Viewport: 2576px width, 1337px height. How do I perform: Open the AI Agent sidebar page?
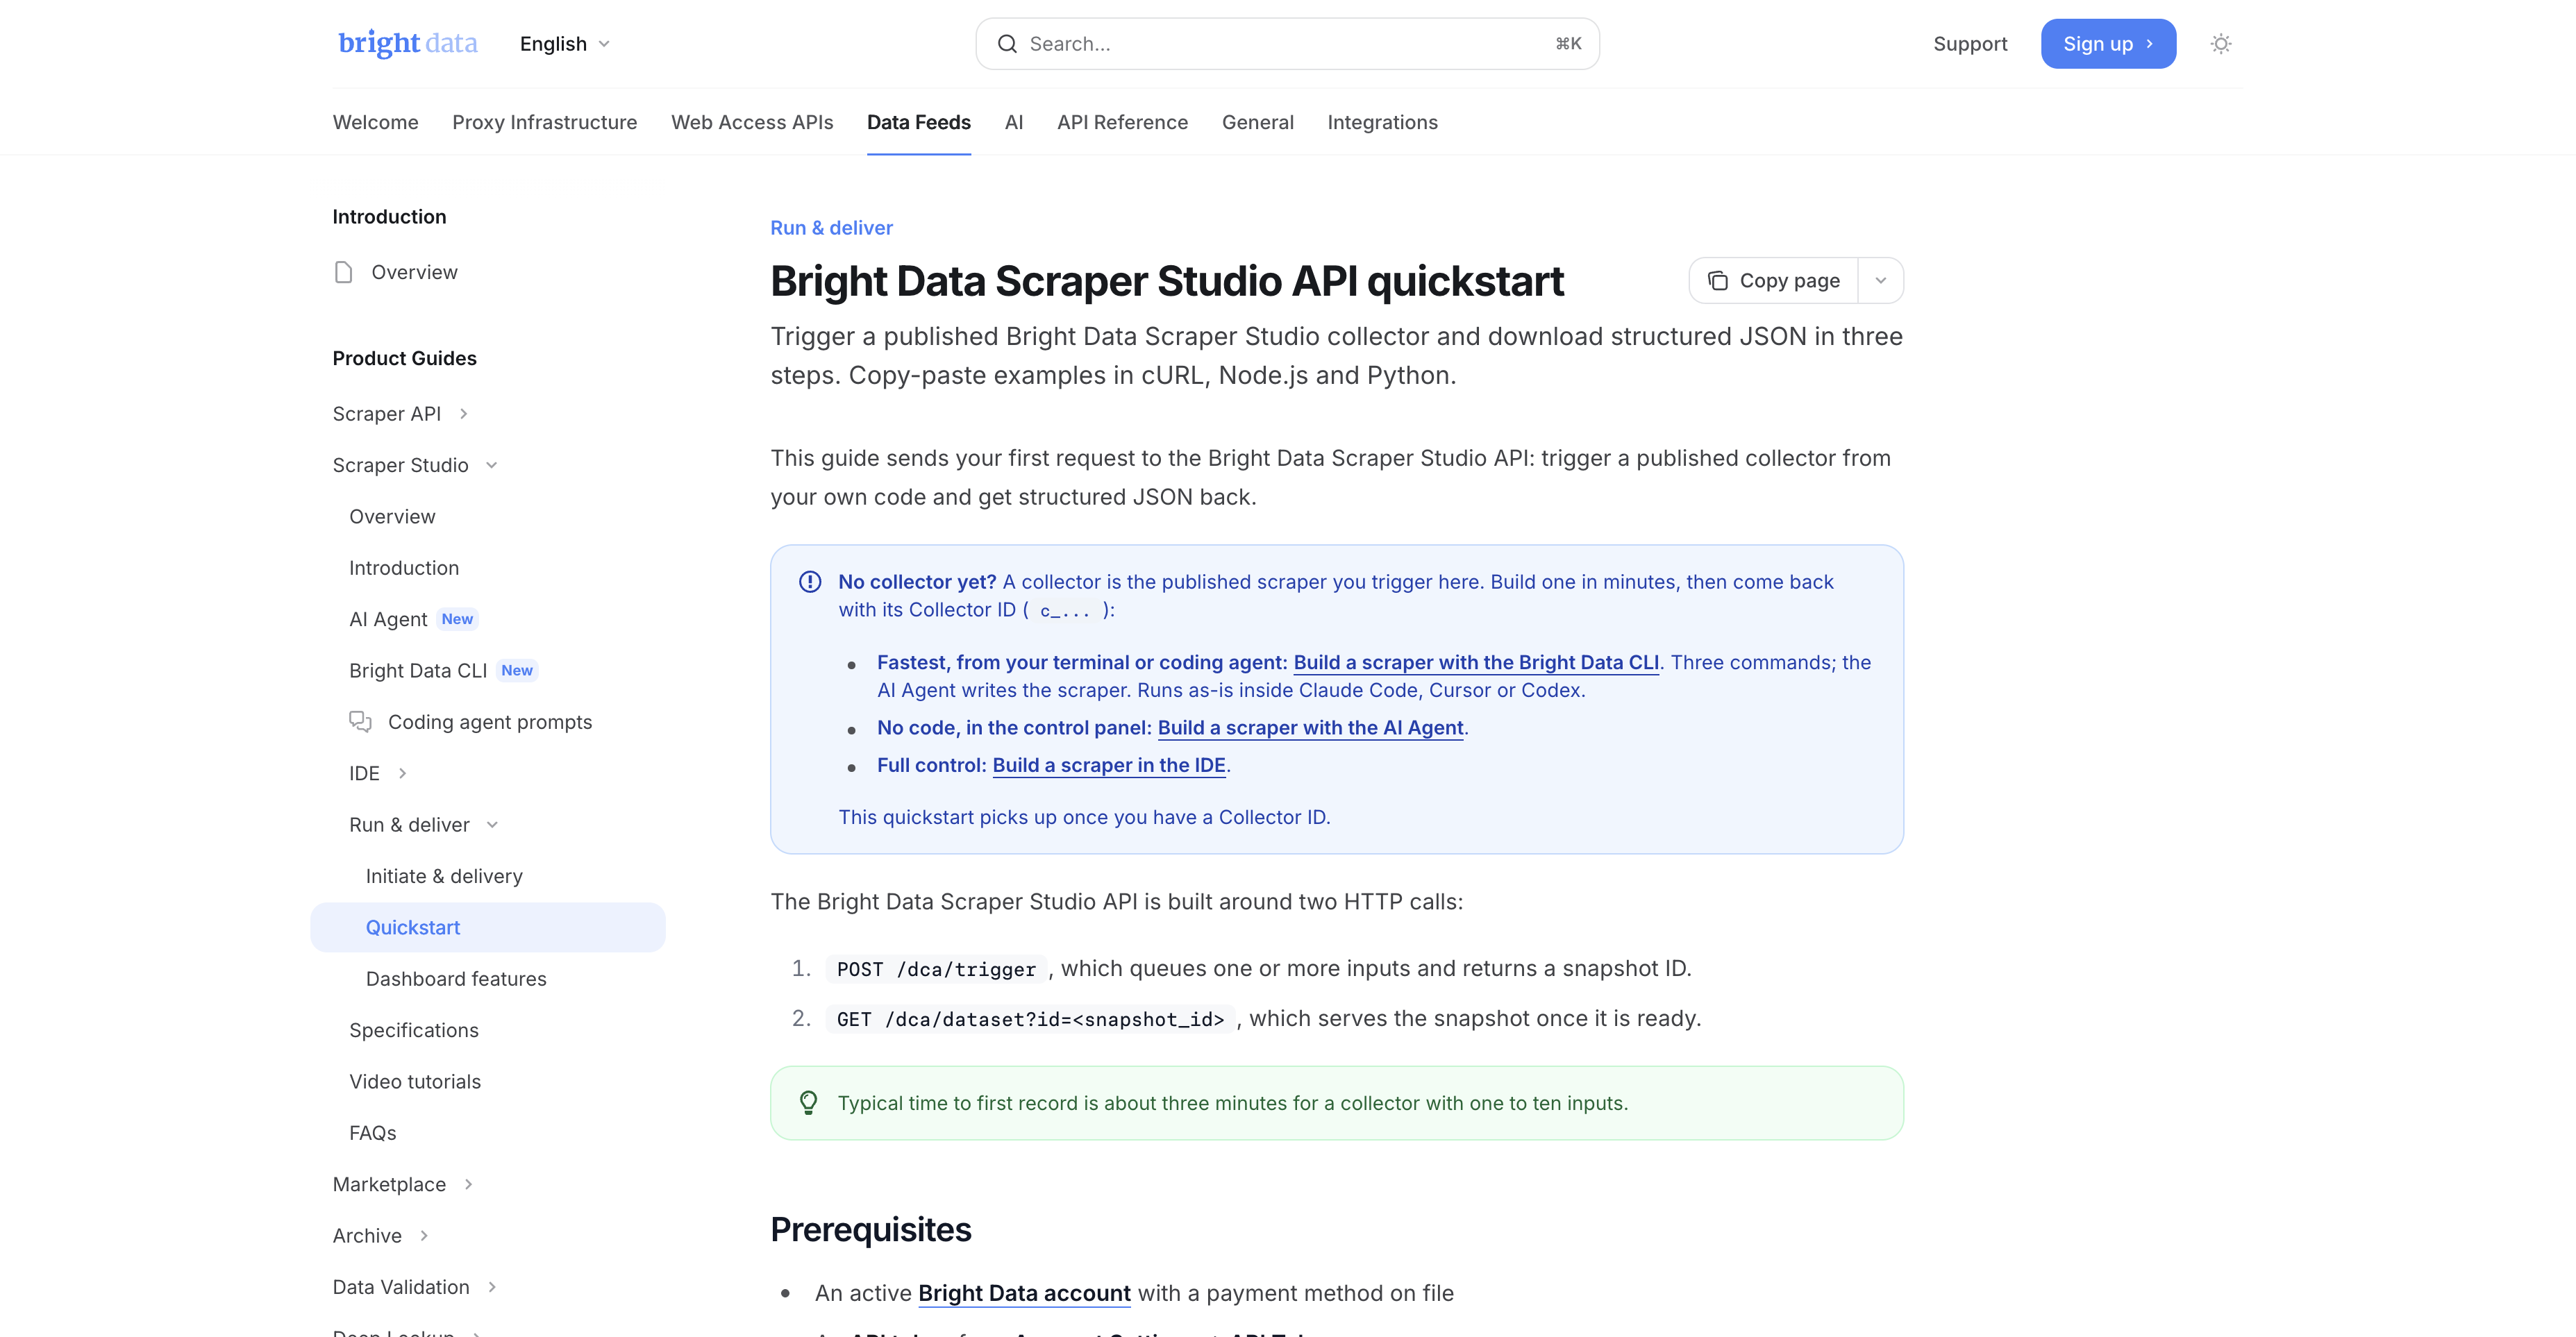[388, 619]
